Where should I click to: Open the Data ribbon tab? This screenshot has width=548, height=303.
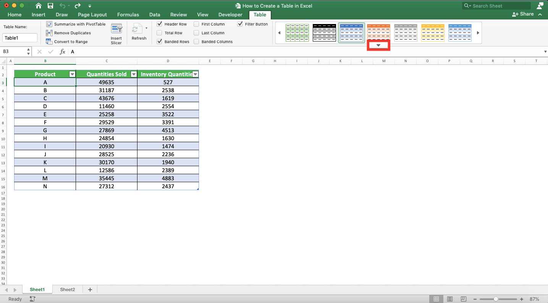(155, 14)
